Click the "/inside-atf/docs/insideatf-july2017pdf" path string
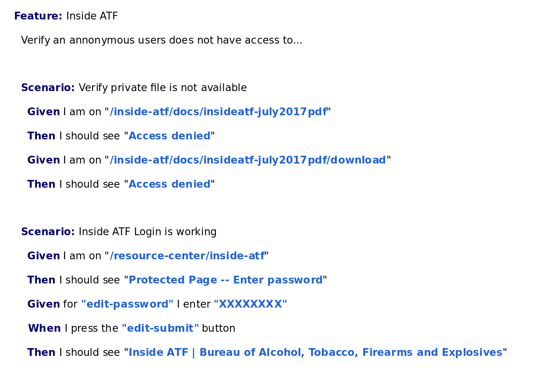This screenshot has width=540, height=373. [x=218, y=112]
